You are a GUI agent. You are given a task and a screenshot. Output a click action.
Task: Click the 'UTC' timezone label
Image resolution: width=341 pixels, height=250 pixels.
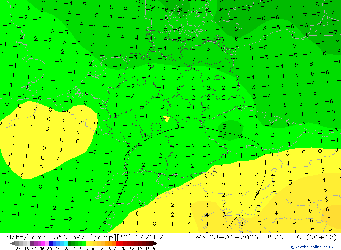(295, 237)
